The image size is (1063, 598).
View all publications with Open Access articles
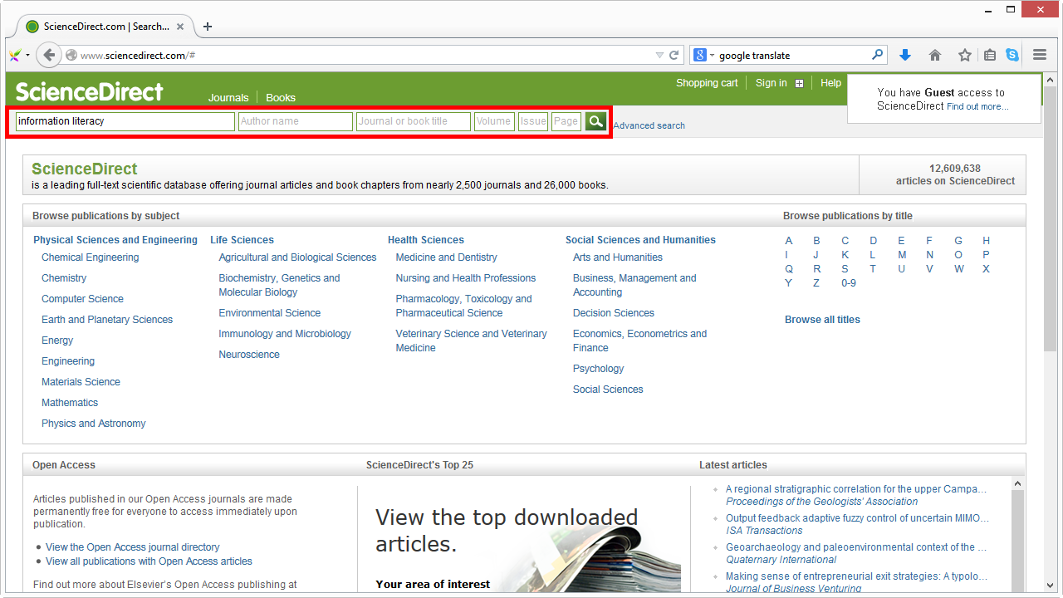[149, 561]
